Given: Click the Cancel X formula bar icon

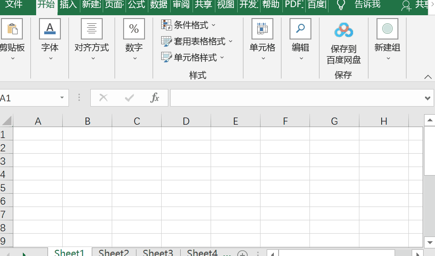Looking at the screenshot, I should [x=104, y=98].
